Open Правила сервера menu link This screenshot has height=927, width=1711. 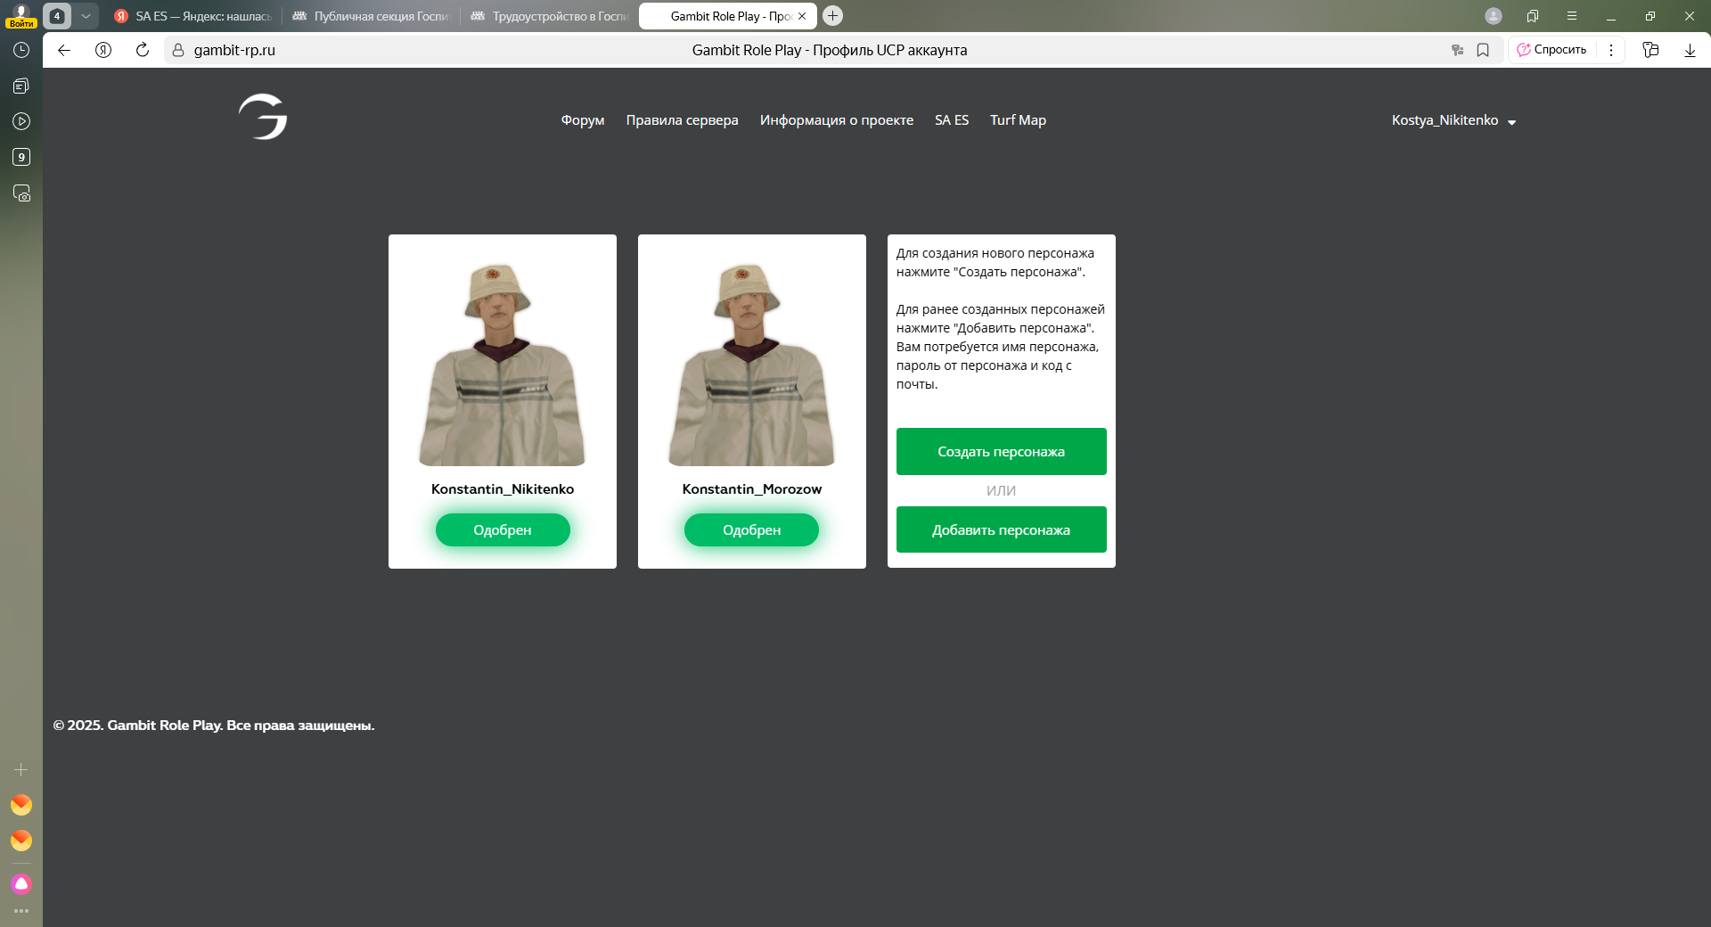(682, 120)
